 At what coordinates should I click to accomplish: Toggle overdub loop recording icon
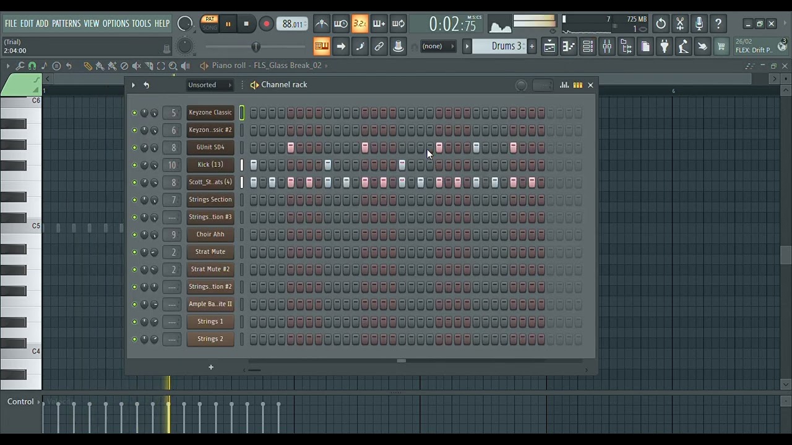point(379,24)
